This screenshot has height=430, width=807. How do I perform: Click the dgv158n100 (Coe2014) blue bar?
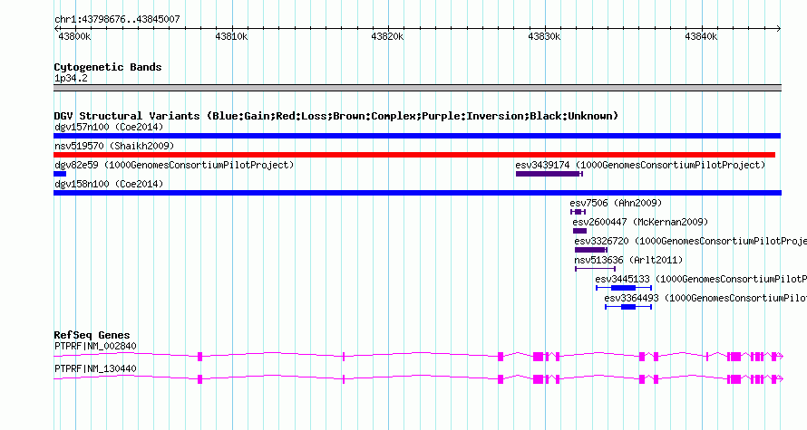pos(417,193)
